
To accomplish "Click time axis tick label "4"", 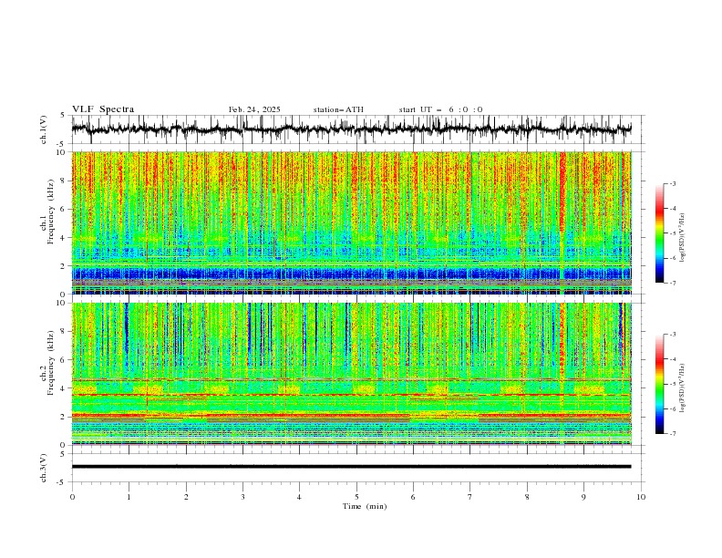I will coord(299,497).
